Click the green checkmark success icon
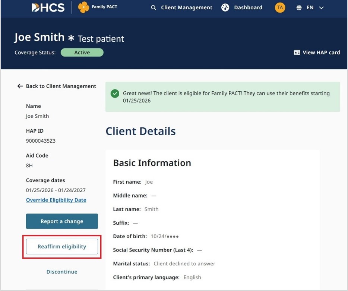Screen dimensions: 348x291 click(x=115, y=94)
